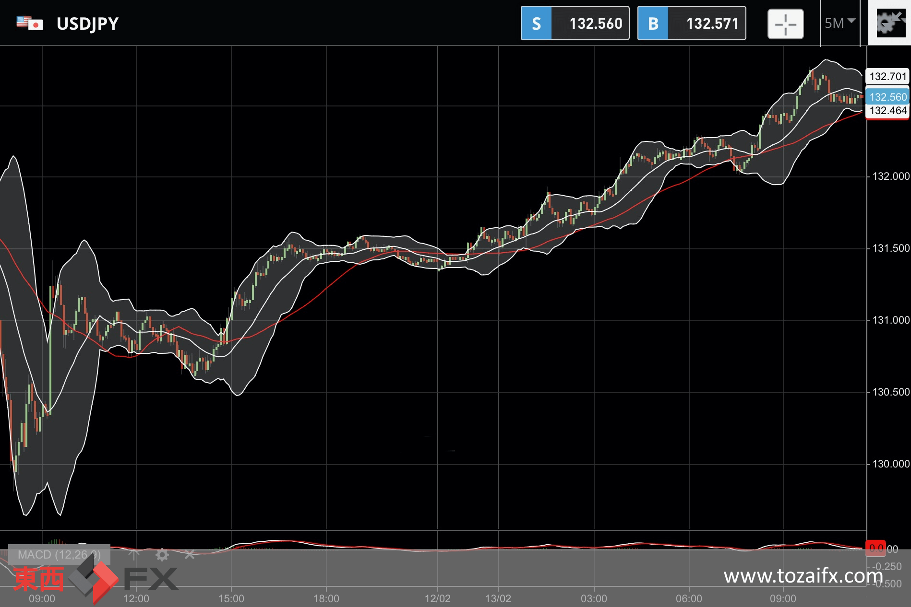The width and height of the screenshot is (911, 607).
Task: Open MACD indicator settings gear
Action: [162, 555]
